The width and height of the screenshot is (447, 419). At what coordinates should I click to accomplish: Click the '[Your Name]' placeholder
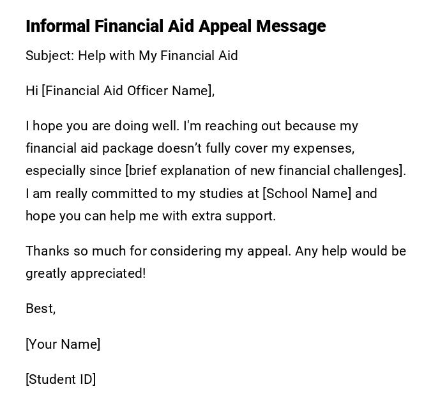[63, 344]
